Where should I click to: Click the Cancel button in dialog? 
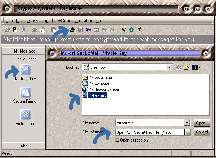[x=202, y=132]
